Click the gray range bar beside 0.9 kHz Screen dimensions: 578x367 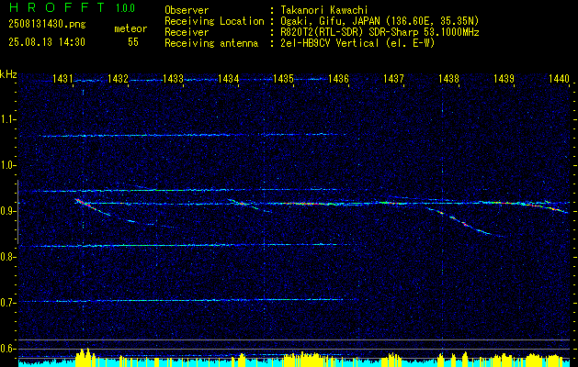pyautogui.click(x=17, y=212)
